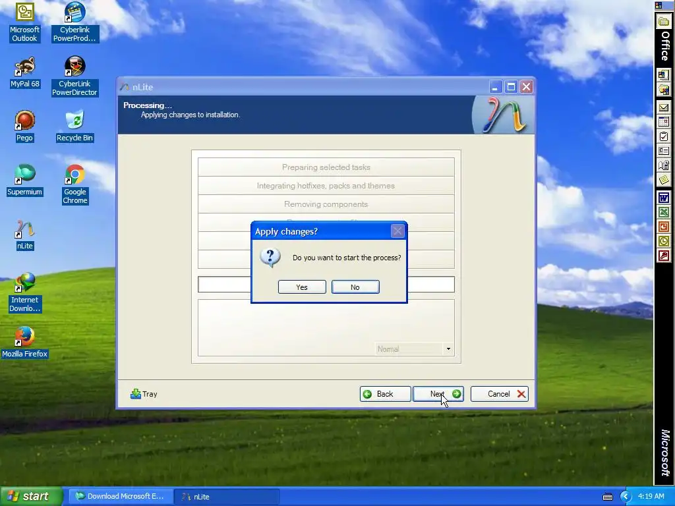Advance with the Next button in nLite
The width and height of the screenshot is (675, 506).
[x=438, y=394]
